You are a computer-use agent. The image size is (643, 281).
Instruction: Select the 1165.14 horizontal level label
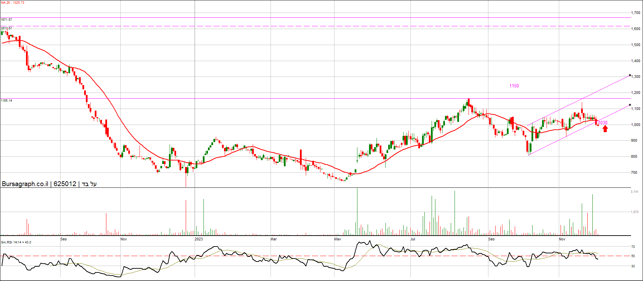point(6,101)
